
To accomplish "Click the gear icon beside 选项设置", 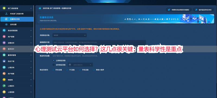I will click(6, 24).
